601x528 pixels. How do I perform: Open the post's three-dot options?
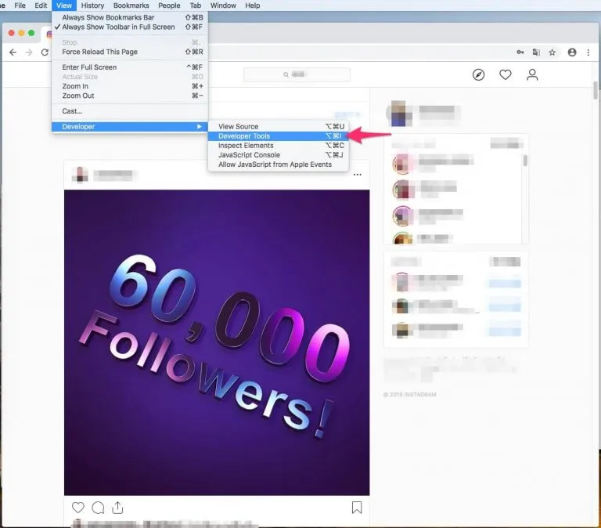coord(357,175)
